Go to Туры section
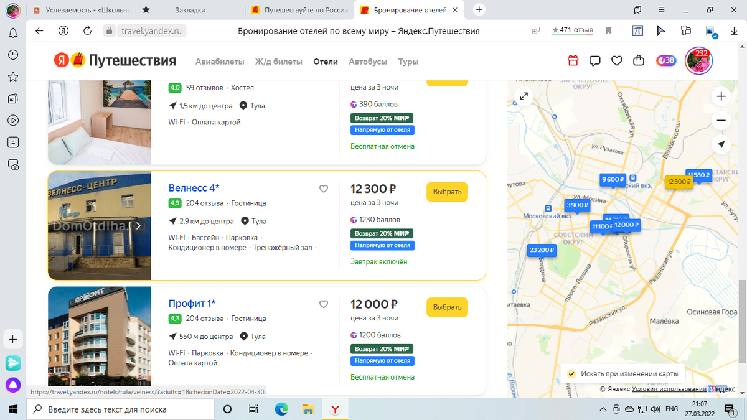This screenshot has width=747, height=420. [408, 62]
